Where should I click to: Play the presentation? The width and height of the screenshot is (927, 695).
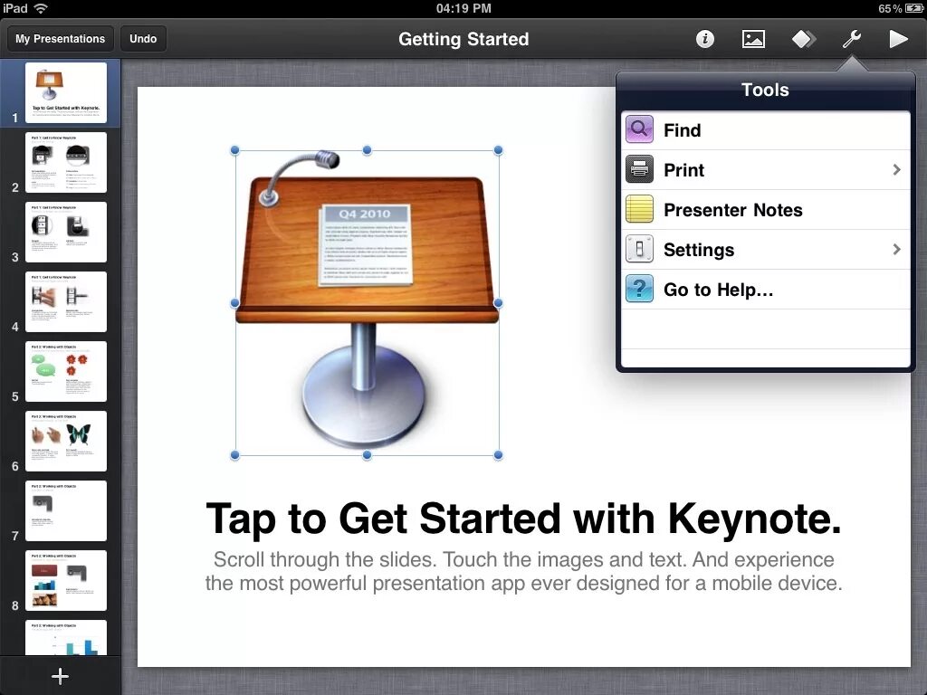pos(899,39)
